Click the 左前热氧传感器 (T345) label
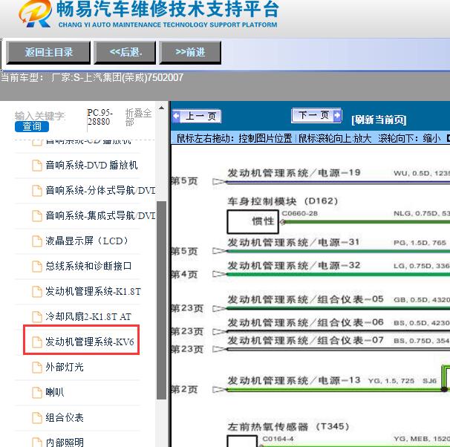 click(288, 427)
